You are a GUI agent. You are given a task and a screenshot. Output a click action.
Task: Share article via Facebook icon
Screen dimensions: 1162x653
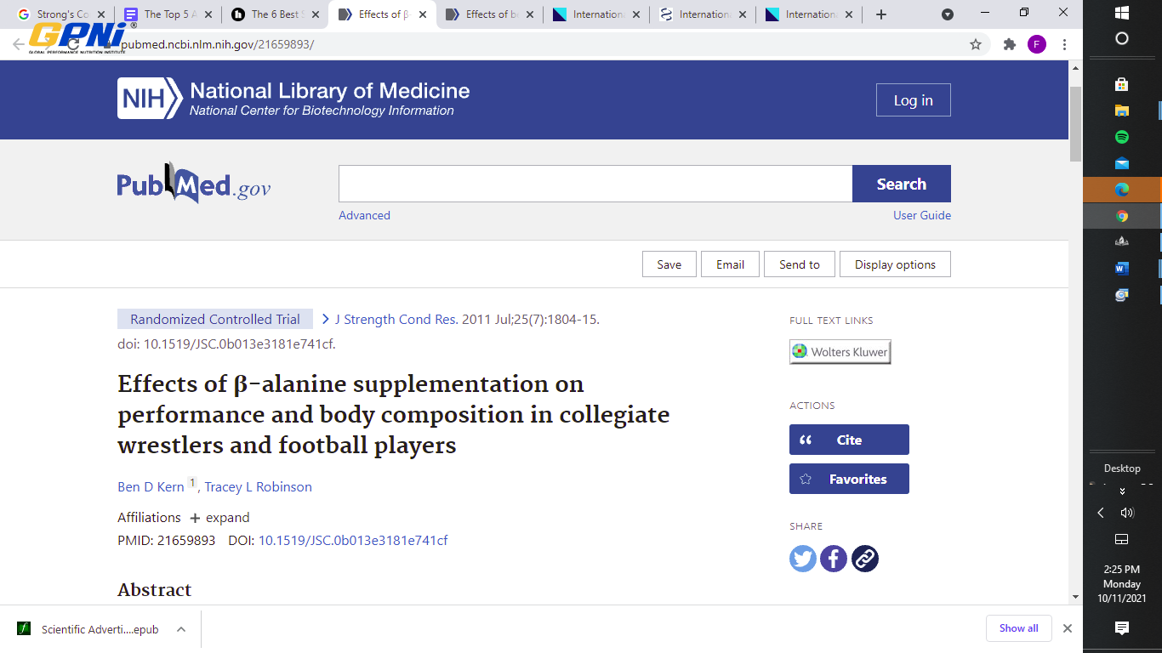click(834, 559)
